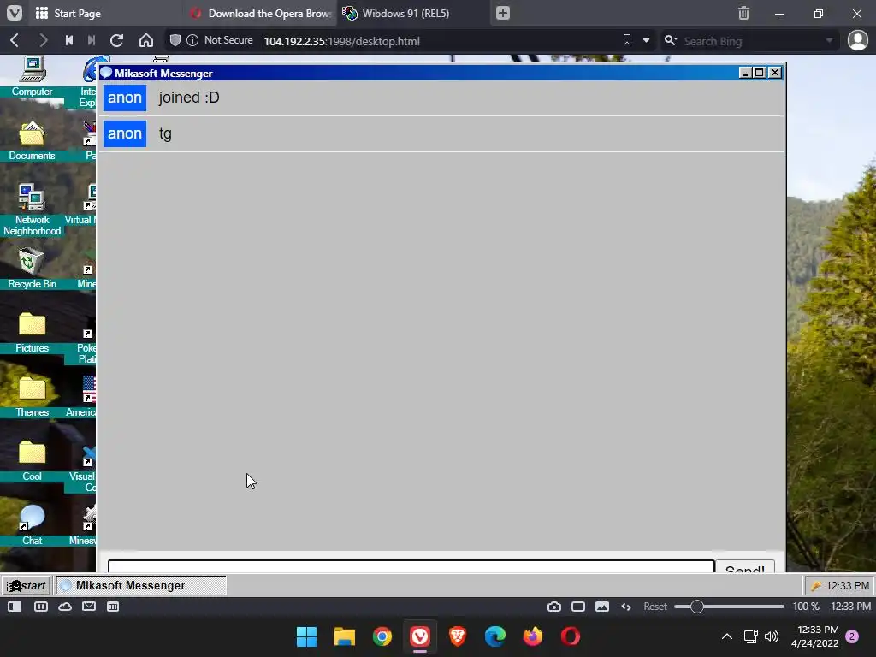Open the Recycle Bin icon

32,269
